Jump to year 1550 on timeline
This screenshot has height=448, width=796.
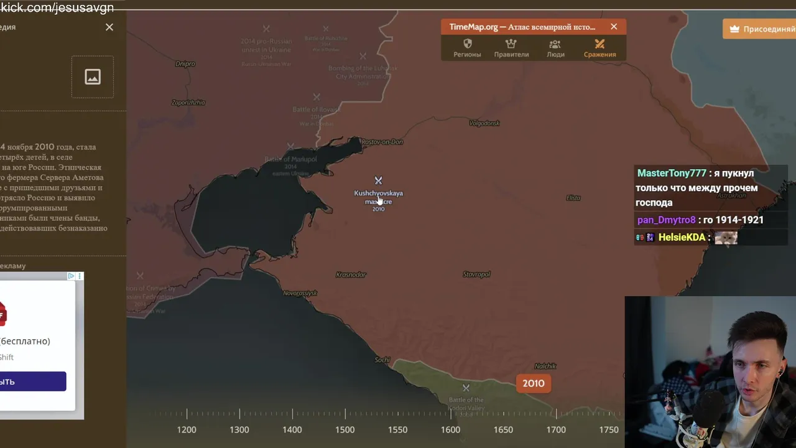pyautogui.click(x=398, y=429)
